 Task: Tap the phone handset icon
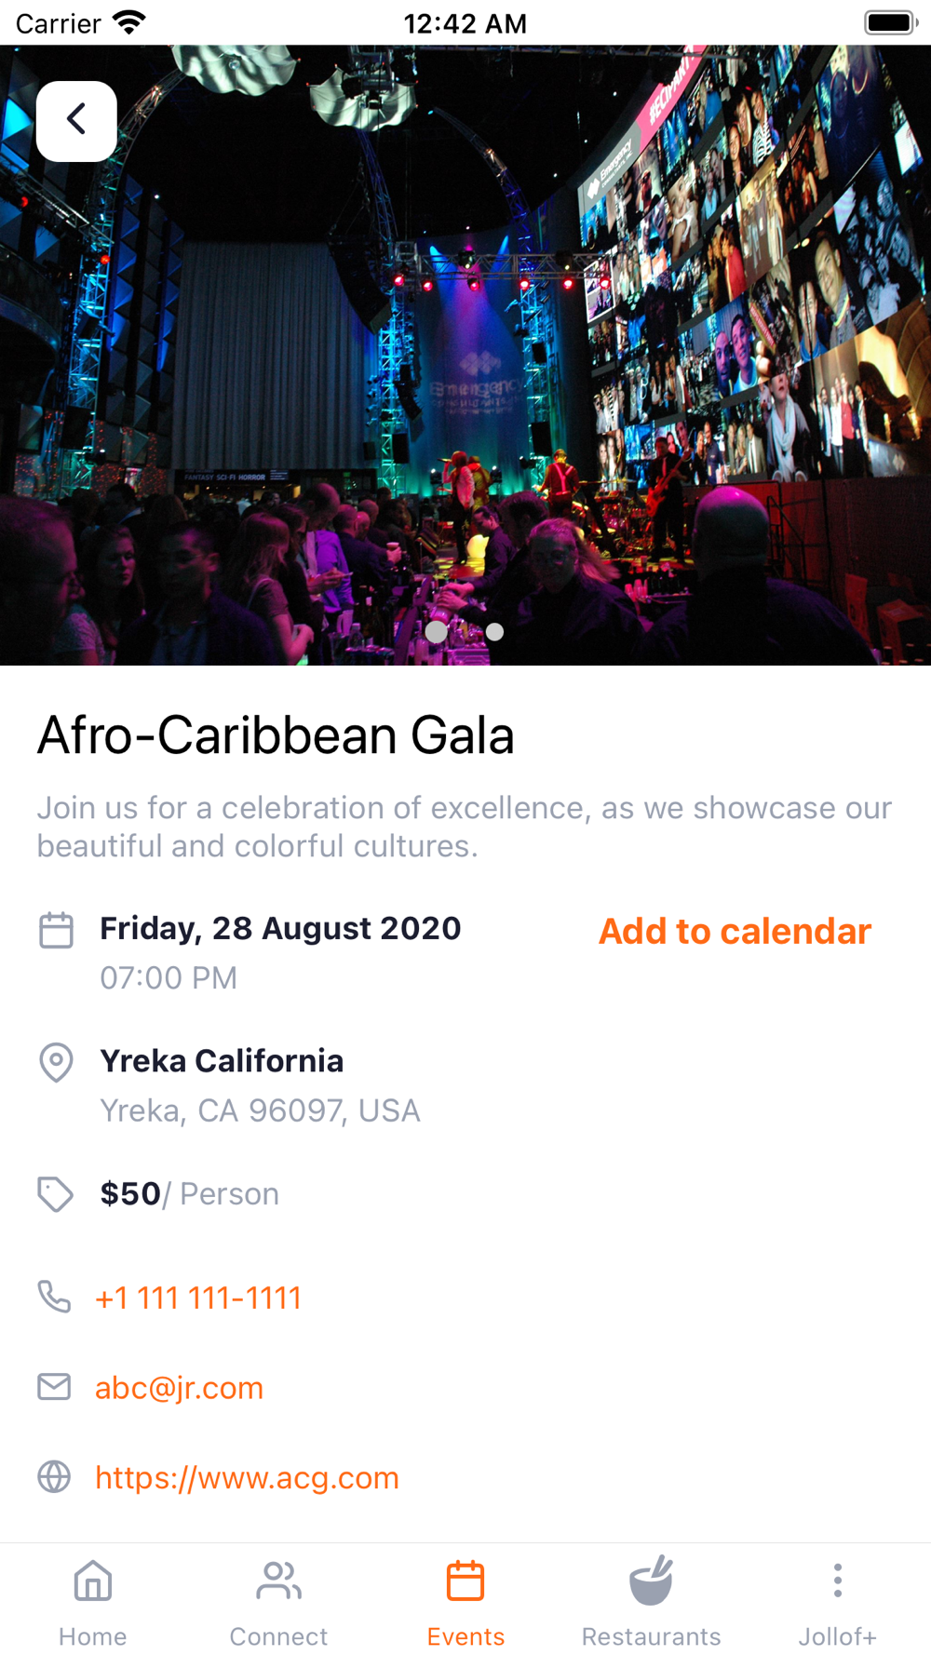tap(54, 1297)
